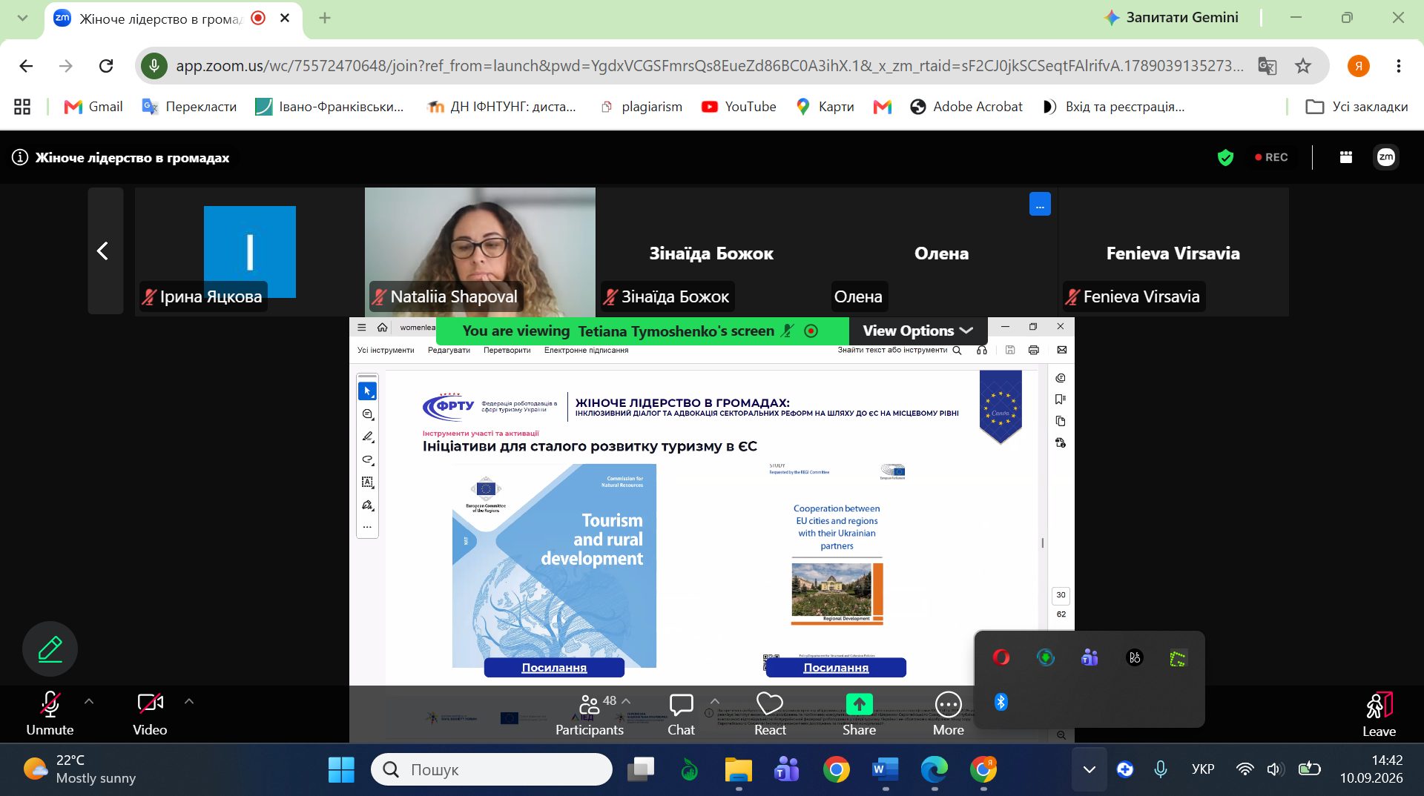Open Усі інструменти in shared PDF
Screen dimensions: 1424x796
(x=386, y=351)
